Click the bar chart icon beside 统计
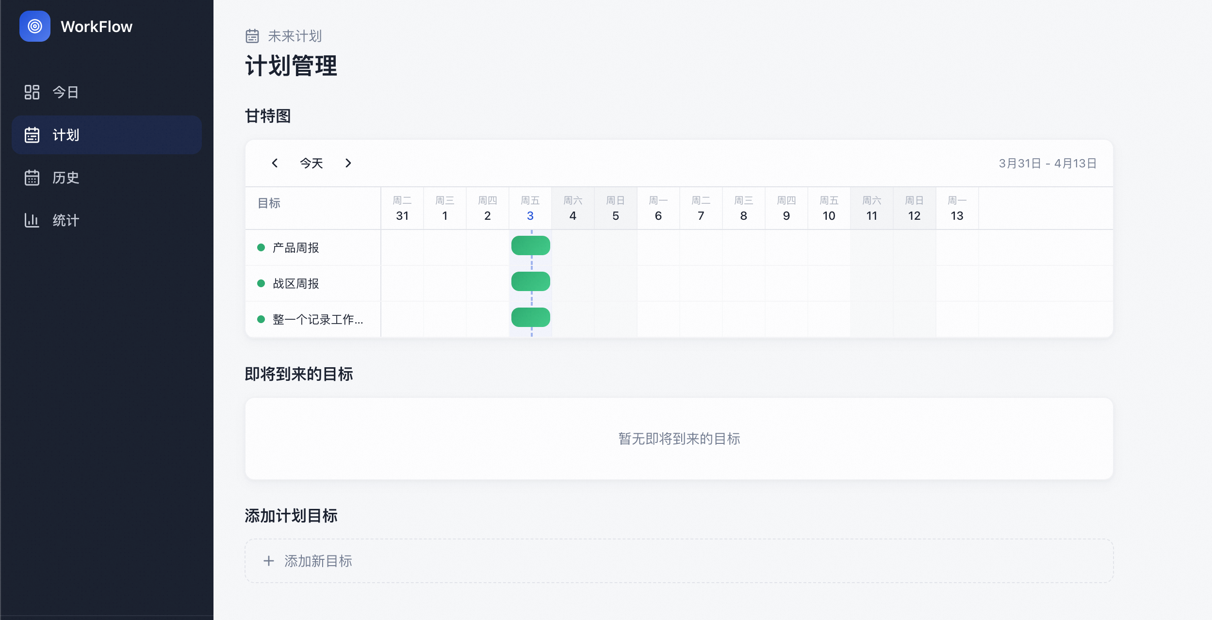 [x=32, y=220]
